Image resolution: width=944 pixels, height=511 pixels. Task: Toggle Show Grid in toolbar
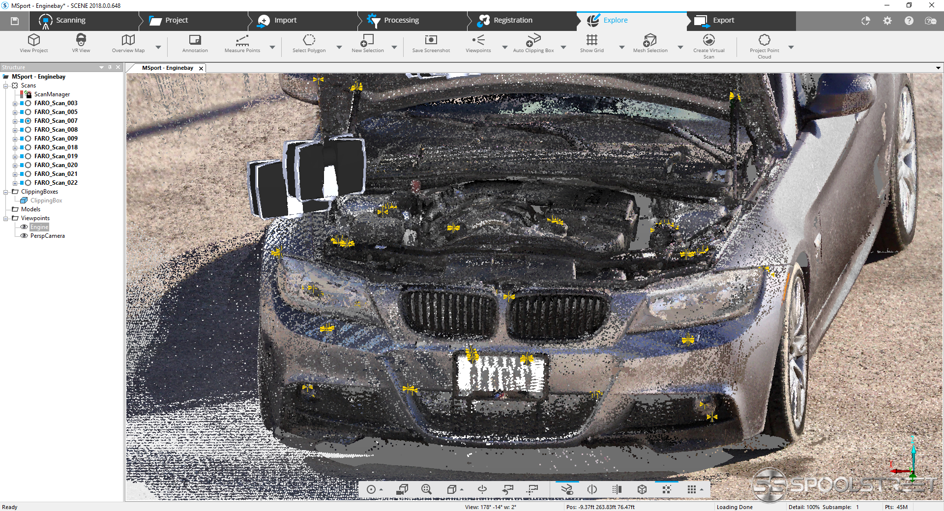point(591,43)
